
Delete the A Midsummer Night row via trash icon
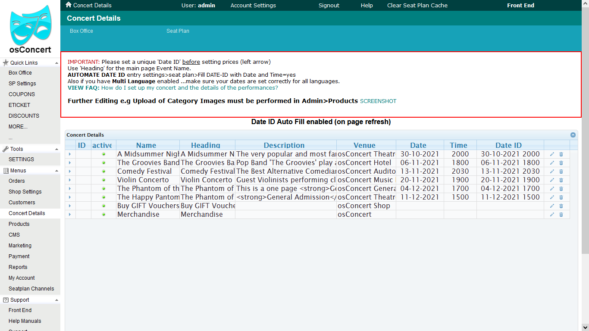[561, 154]
